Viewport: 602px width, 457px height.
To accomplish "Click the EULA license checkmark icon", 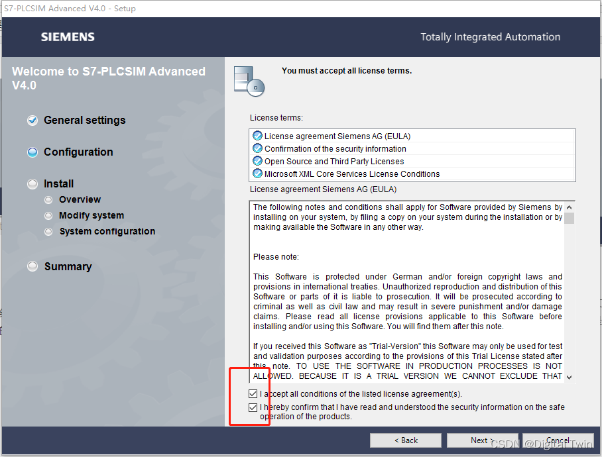I will point(257,136).
